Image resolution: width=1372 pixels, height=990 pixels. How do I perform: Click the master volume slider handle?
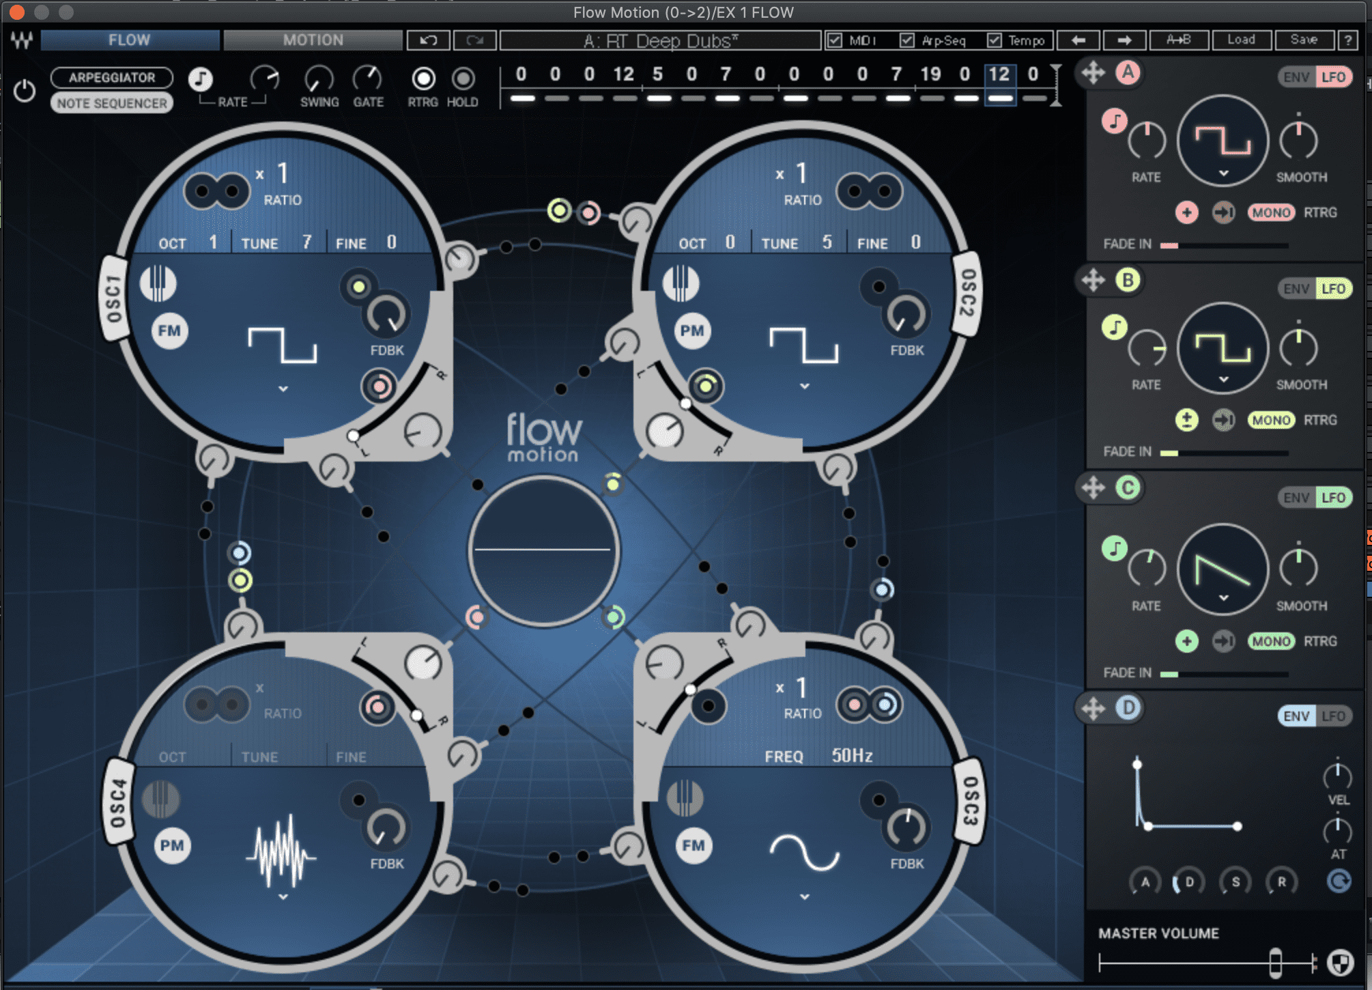(1275, 963)
